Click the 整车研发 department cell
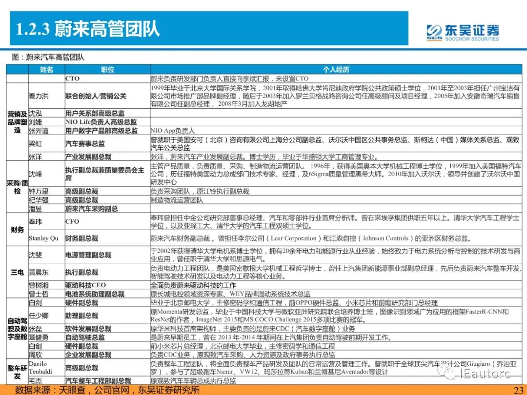Image resolution: width=527 pixels, height=395 pixels. click(18, 372)
